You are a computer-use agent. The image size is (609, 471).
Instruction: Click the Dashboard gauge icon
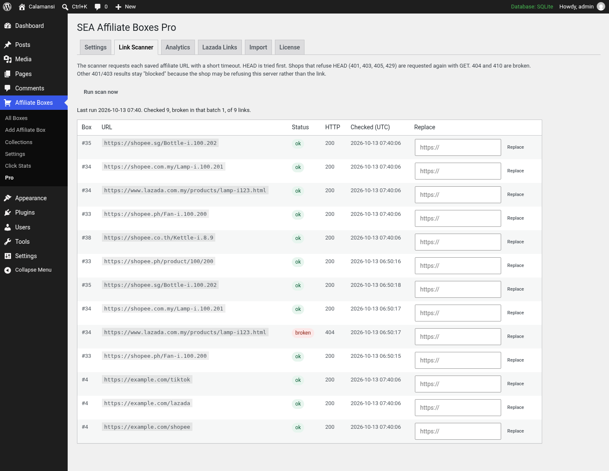coord(8,26)
